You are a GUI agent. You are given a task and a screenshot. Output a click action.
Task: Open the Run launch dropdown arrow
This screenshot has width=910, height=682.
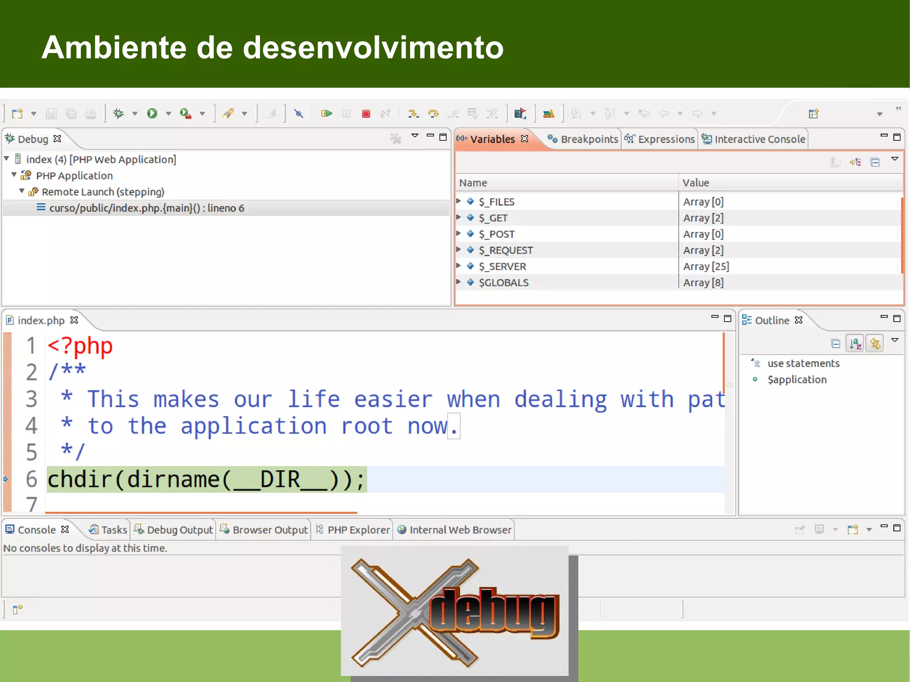[x=168, y=114]
